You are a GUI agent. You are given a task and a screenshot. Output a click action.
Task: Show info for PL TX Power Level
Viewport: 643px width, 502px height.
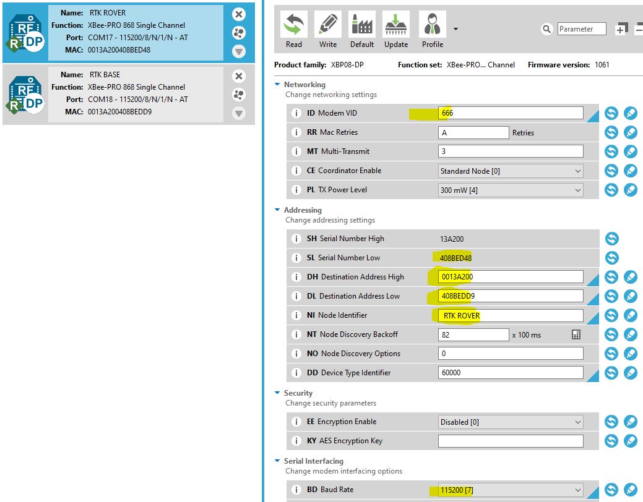pyautogui.click(x=296, y=190)
